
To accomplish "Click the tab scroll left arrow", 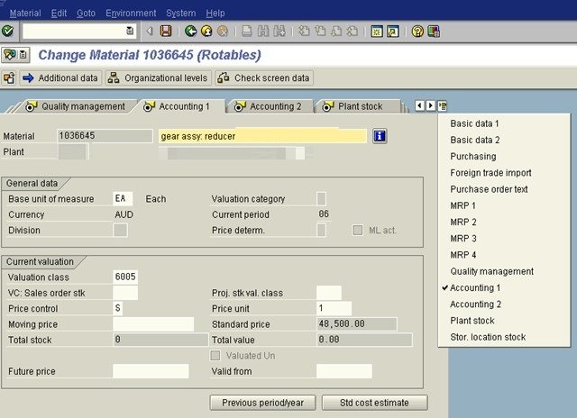I will click(x=419, y=106).
